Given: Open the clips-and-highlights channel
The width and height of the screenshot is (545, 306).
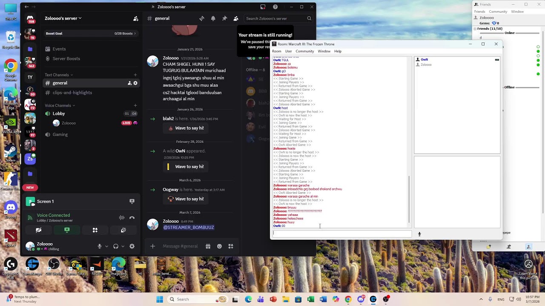Looking at the screenshot, I should (72, 93).
